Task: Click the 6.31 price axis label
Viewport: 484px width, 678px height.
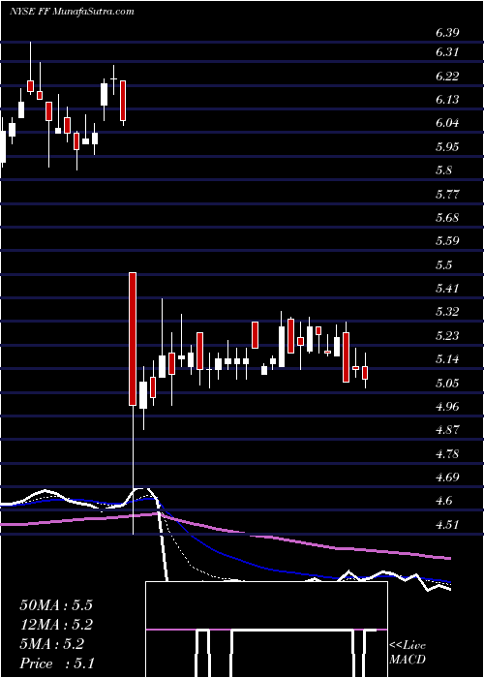Action: pyautogui.click(x=447, y=52)
